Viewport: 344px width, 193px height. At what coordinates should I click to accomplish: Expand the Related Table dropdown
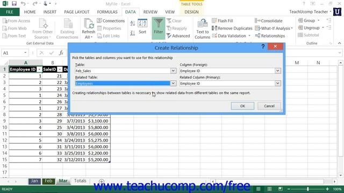(x=173, y=84)
